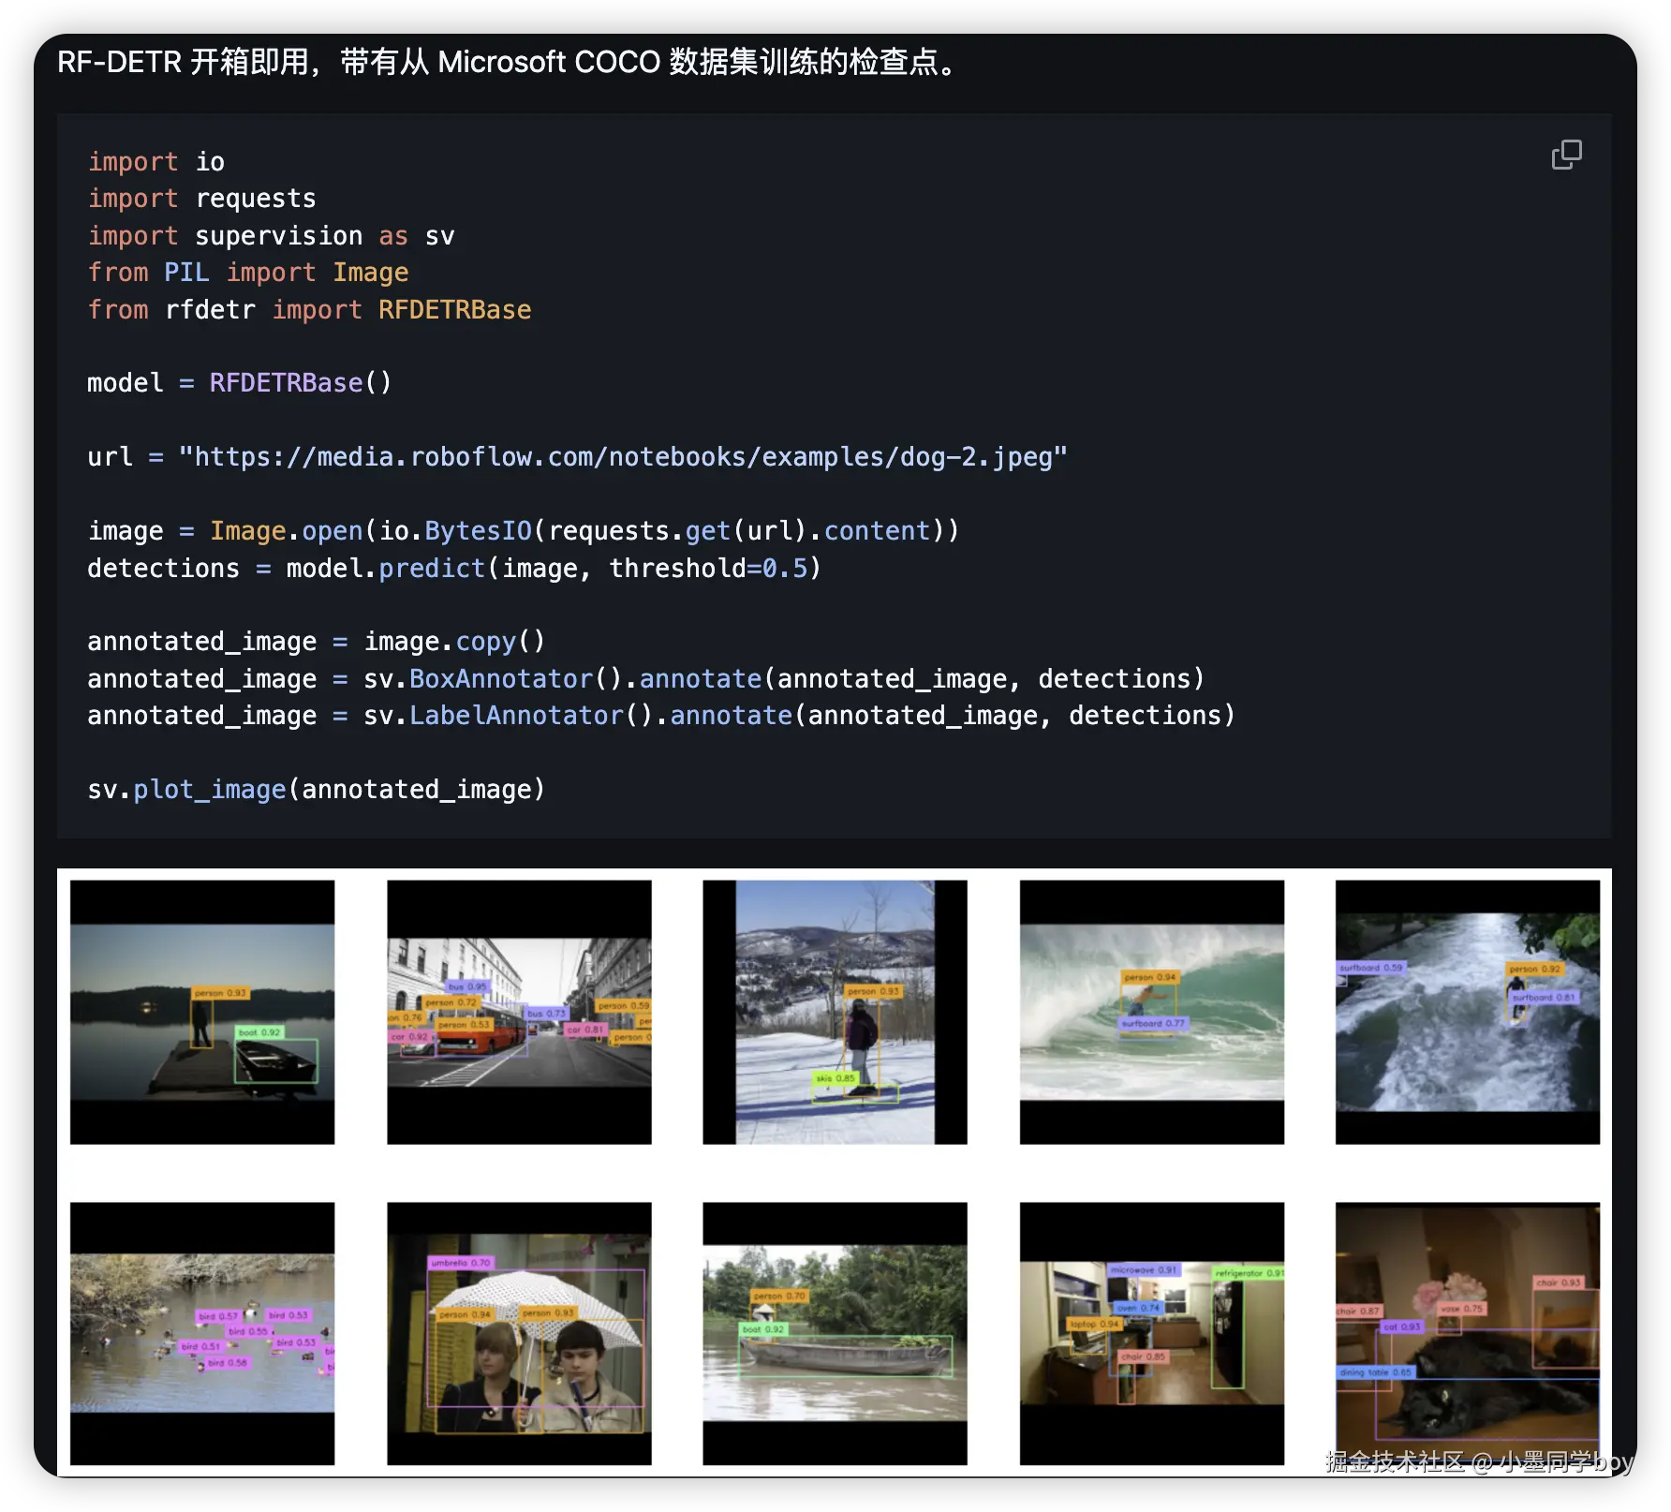Click the 'image.copy()' code line

[x=317, y=642]
